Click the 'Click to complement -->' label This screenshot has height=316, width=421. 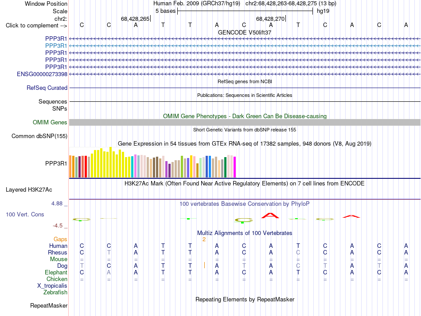tap(36, 26)
